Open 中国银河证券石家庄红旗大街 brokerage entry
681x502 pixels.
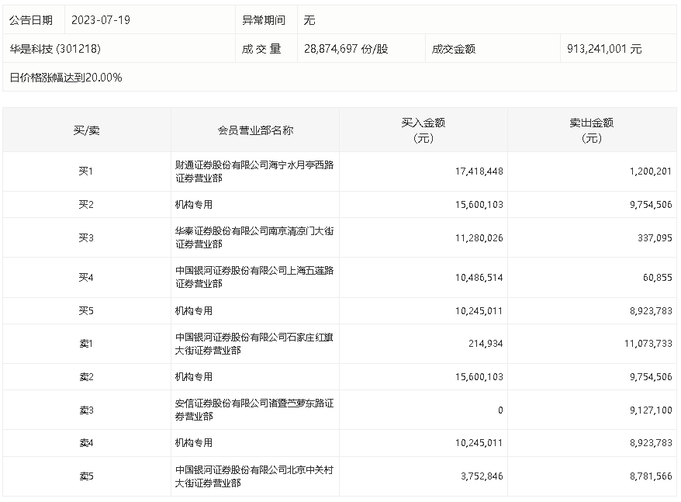[254, 344]
